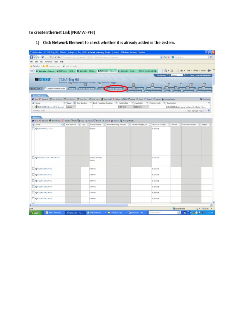Image resolution: width=243 pixels, height=325 pixels.
Task: Open the Photos tab
Action: (x=72, y=89)
